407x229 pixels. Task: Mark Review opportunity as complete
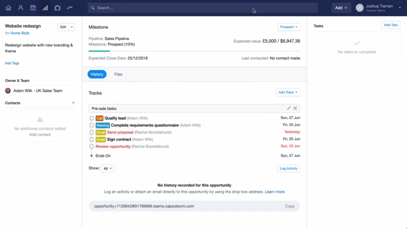point(91,147)
